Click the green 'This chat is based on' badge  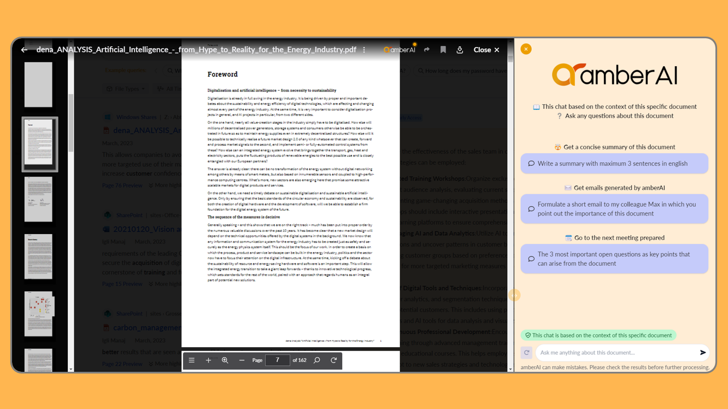click(598, 335)
